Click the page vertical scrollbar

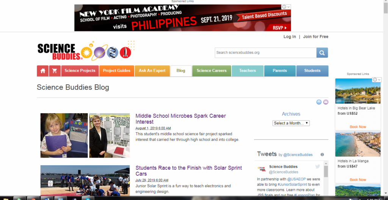(386, 8)
